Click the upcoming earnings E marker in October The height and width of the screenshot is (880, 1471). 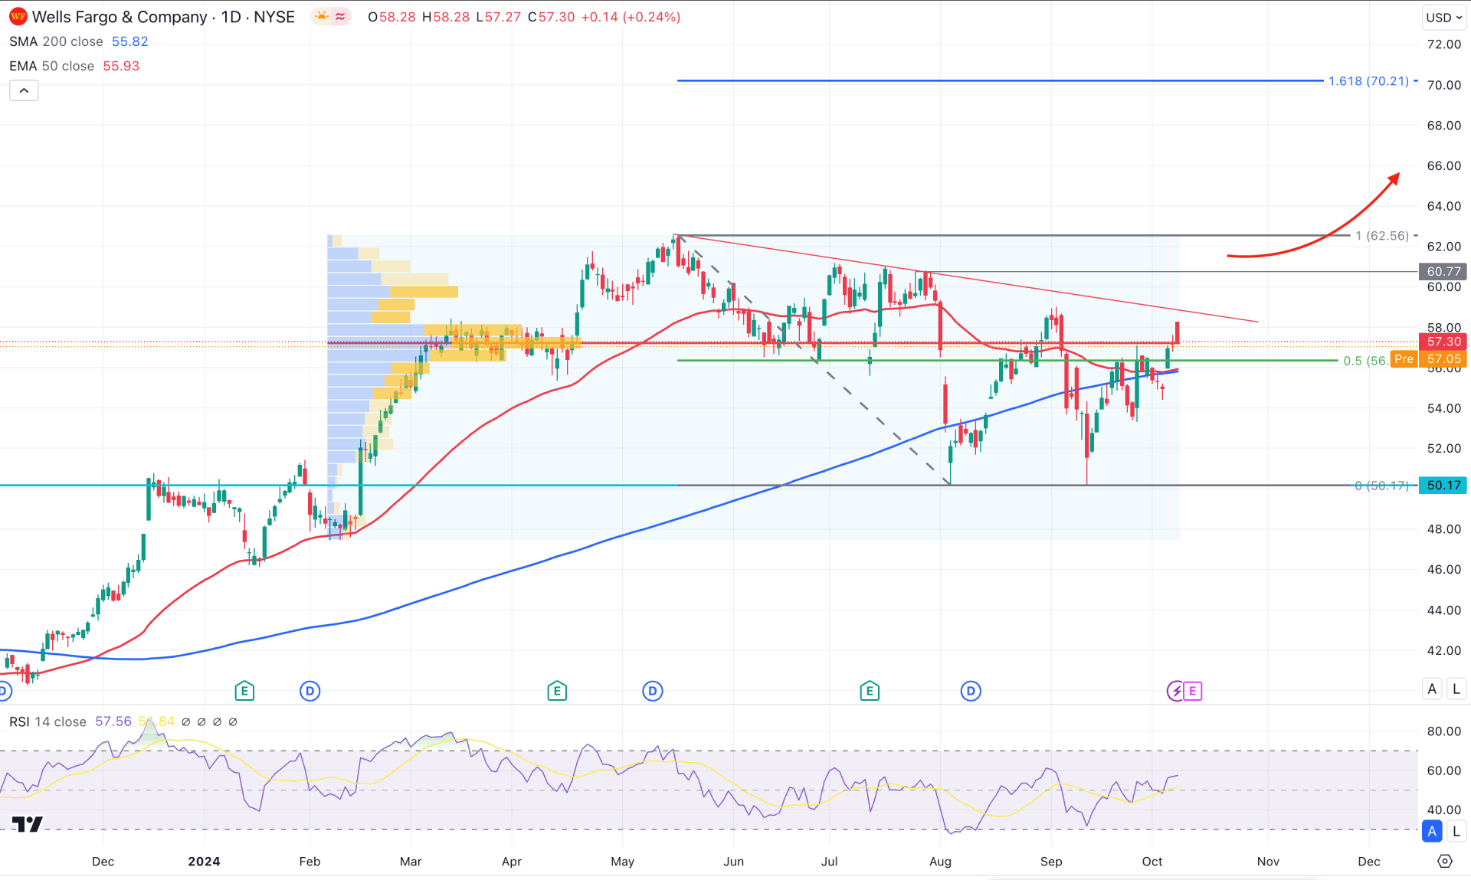pos(1193,691)
